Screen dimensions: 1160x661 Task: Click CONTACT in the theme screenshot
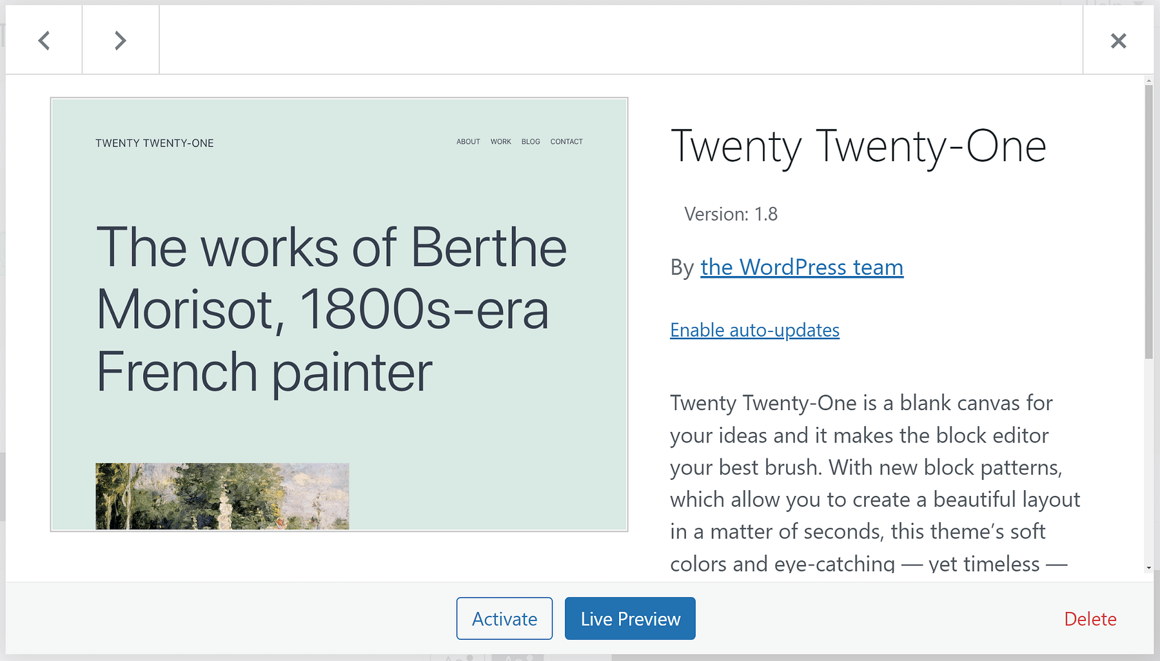566,142
